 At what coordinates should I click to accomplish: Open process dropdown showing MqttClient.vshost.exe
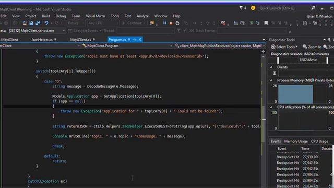(x=37, y=31)
